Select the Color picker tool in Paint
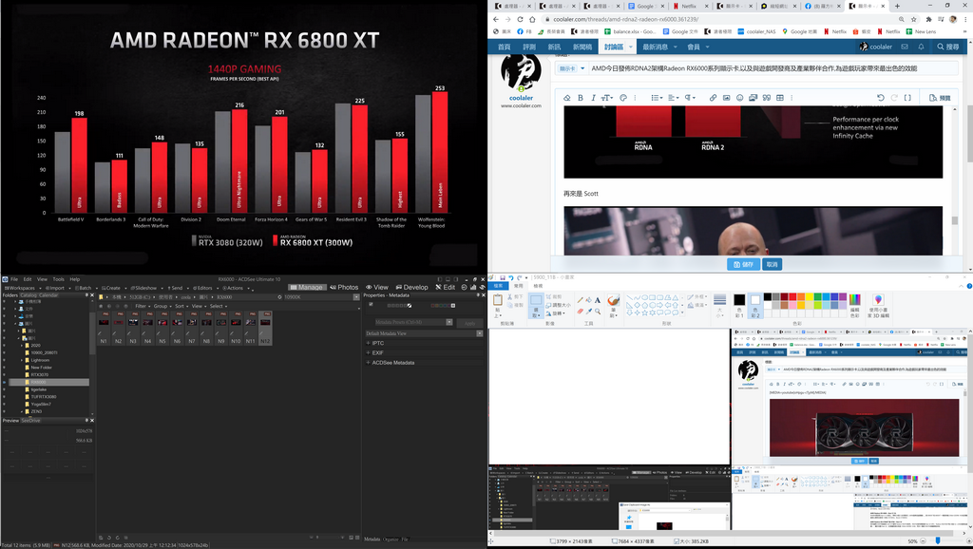Image resolution: width=973 pixels, height=549 pixels. point(589,311)
